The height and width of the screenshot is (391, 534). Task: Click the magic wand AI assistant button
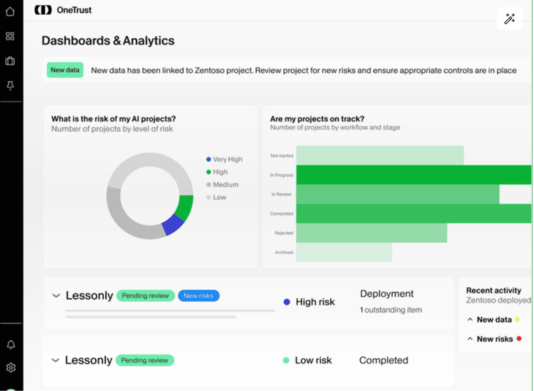510,19
